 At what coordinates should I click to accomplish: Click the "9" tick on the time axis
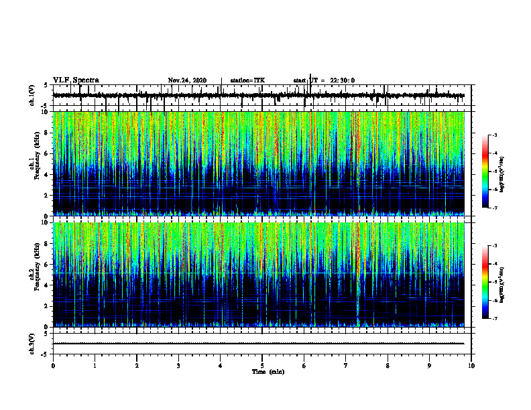point(429,366)
